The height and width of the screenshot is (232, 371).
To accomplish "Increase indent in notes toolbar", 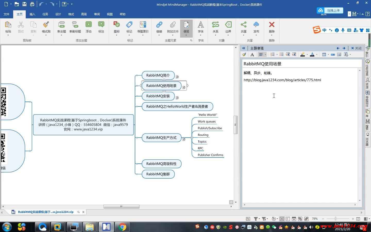I will point(294,54).
